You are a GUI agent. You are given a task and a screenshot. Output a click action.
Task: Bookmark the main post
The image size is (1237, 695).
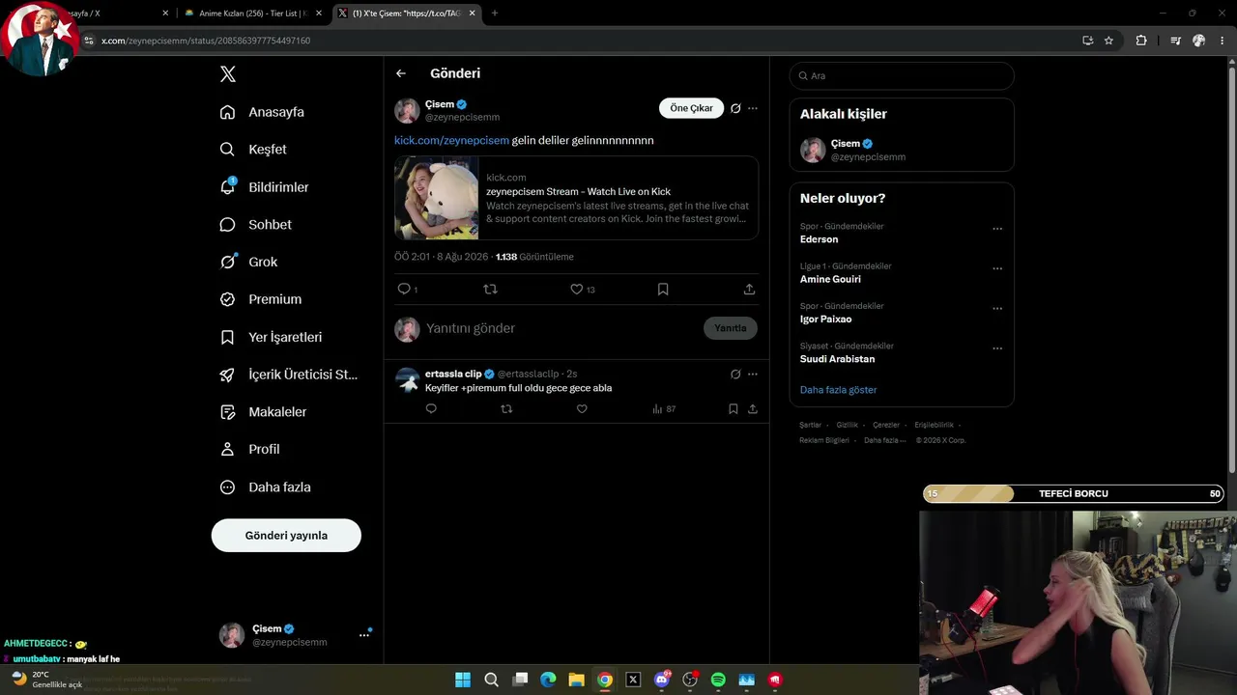[x=663, y=289]
